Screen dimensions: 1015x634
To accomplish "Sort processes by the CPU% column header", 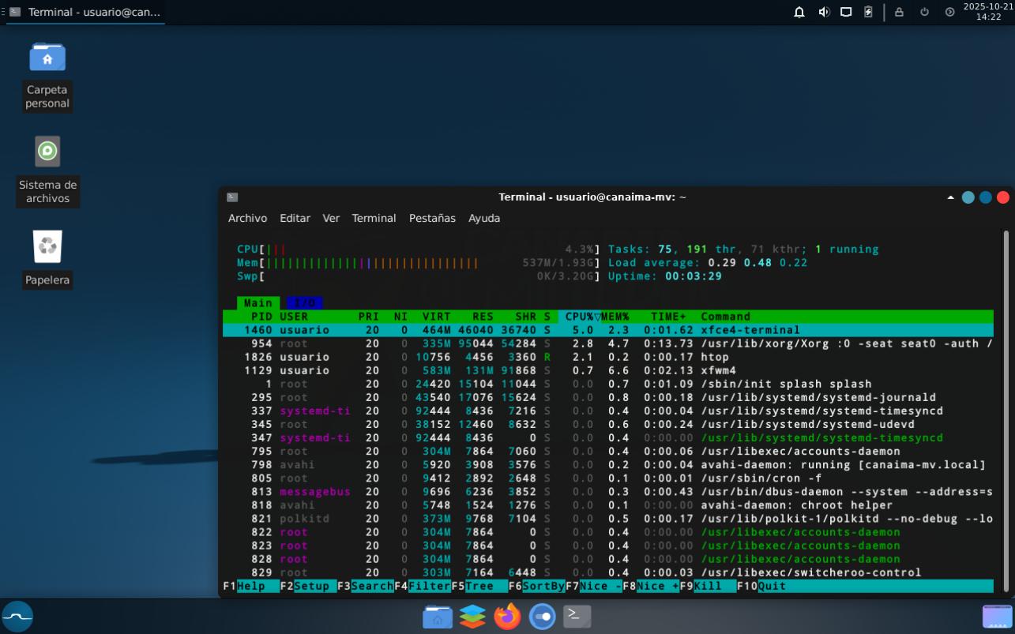I will (x=579, y=317).
